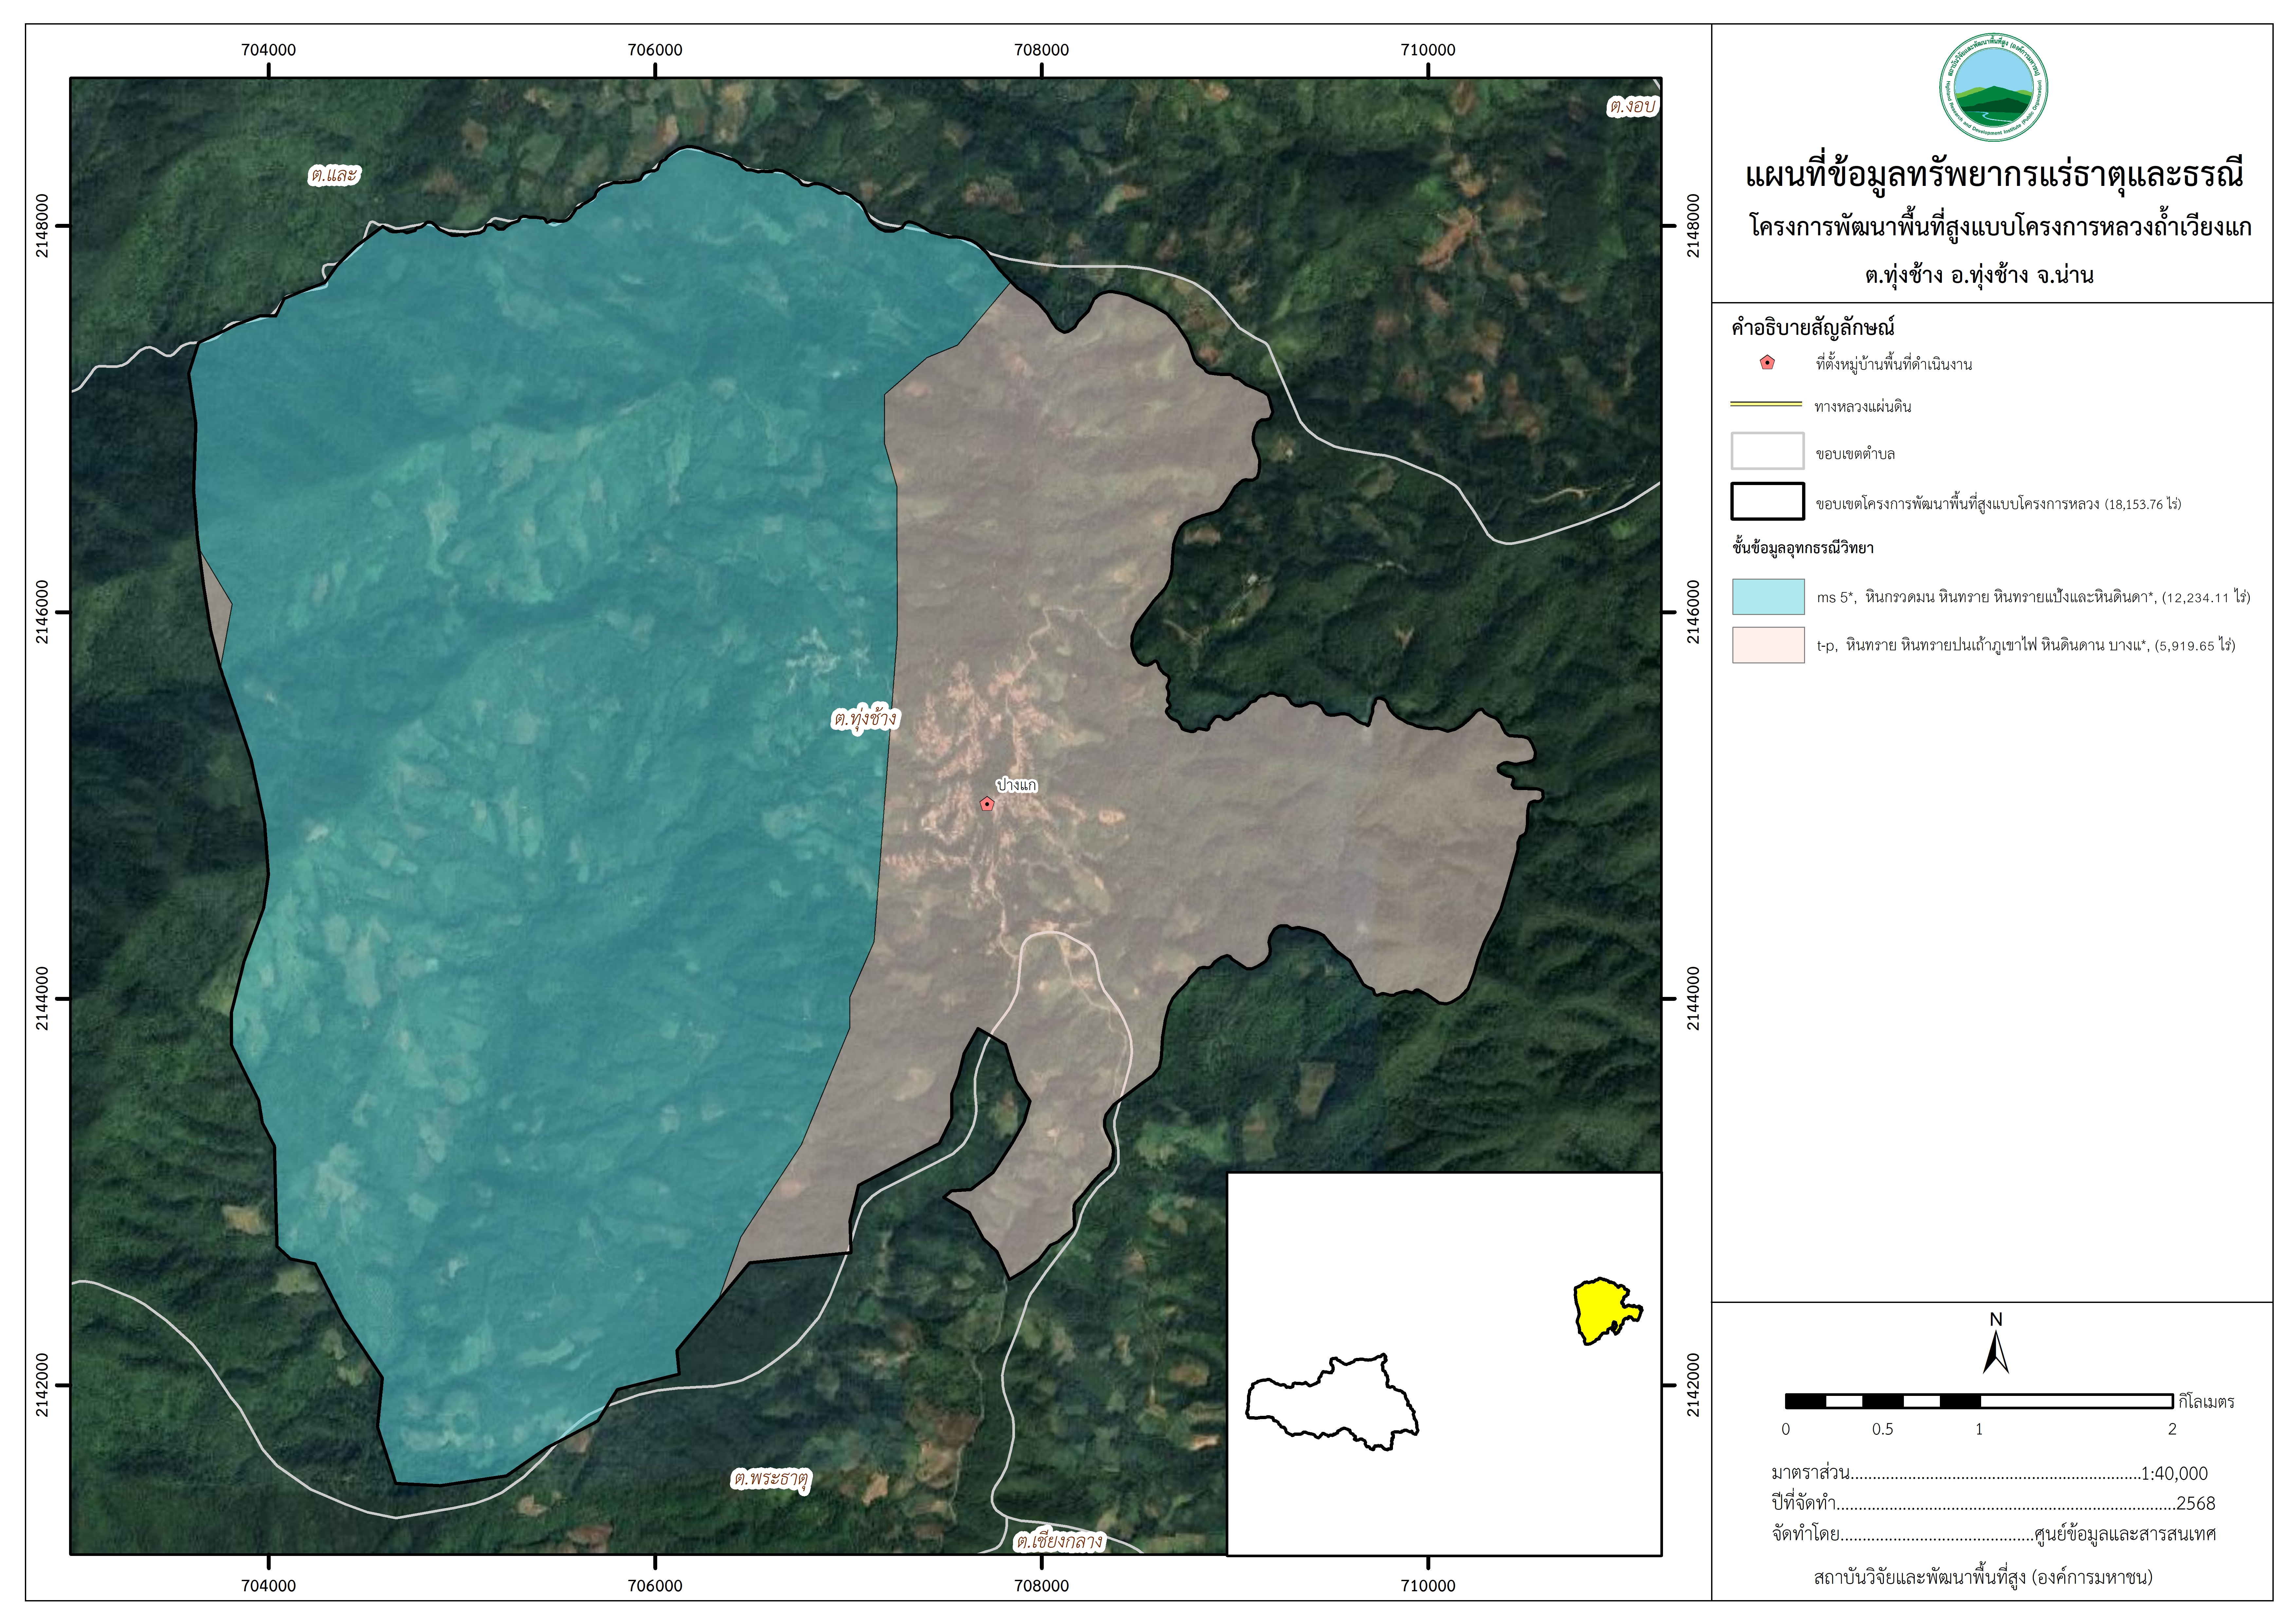The height and width of the screenshot is (1624, 2295).
Task: Click the t-p description with 5,919.65 ไร่
Action: (2026, 645)
